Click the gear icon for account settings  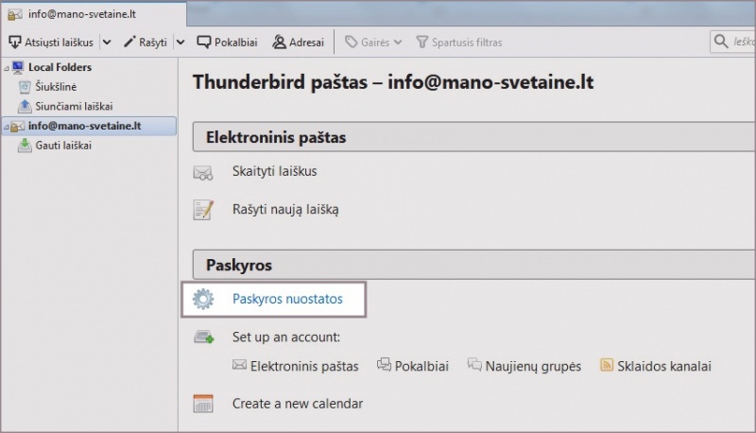[203, 299]
